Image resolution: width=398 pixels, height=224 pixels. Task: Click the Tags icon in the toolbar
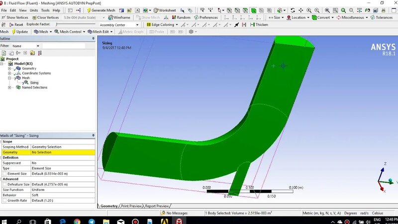pos(190,10)
